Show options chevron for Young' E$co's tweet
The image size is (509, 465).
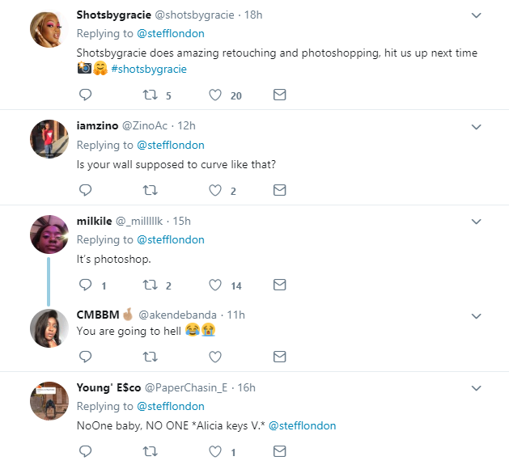(477, 387)
